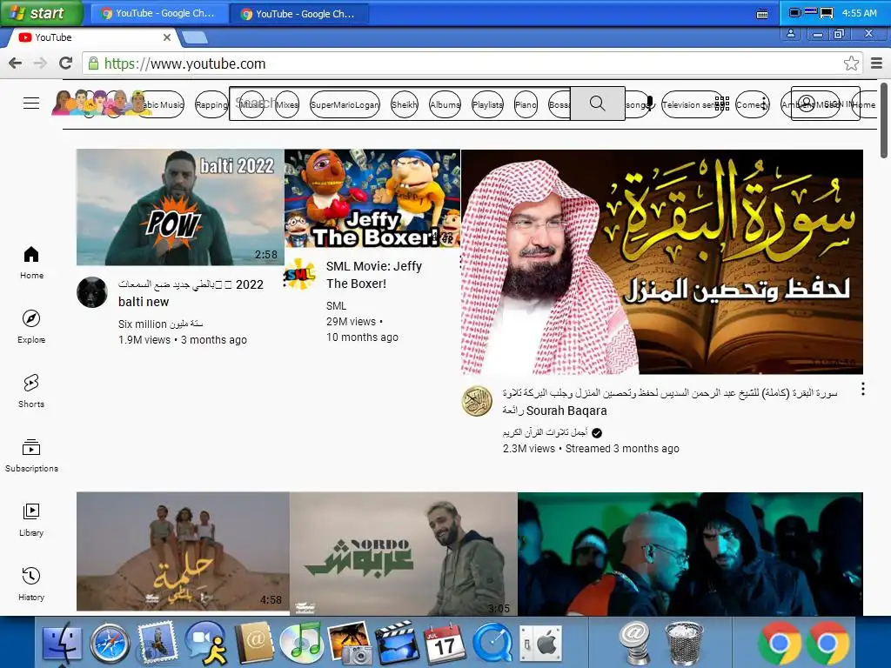Screen dimensions: 891x668
Task: Select the Playlists filter chip
Action: 487,104
